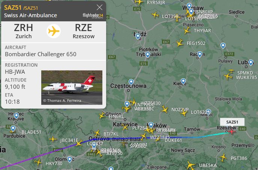Click the UAE5KA aircraft icon
Image resolution: width=258 pixels, height=170 pixels.
191,166
